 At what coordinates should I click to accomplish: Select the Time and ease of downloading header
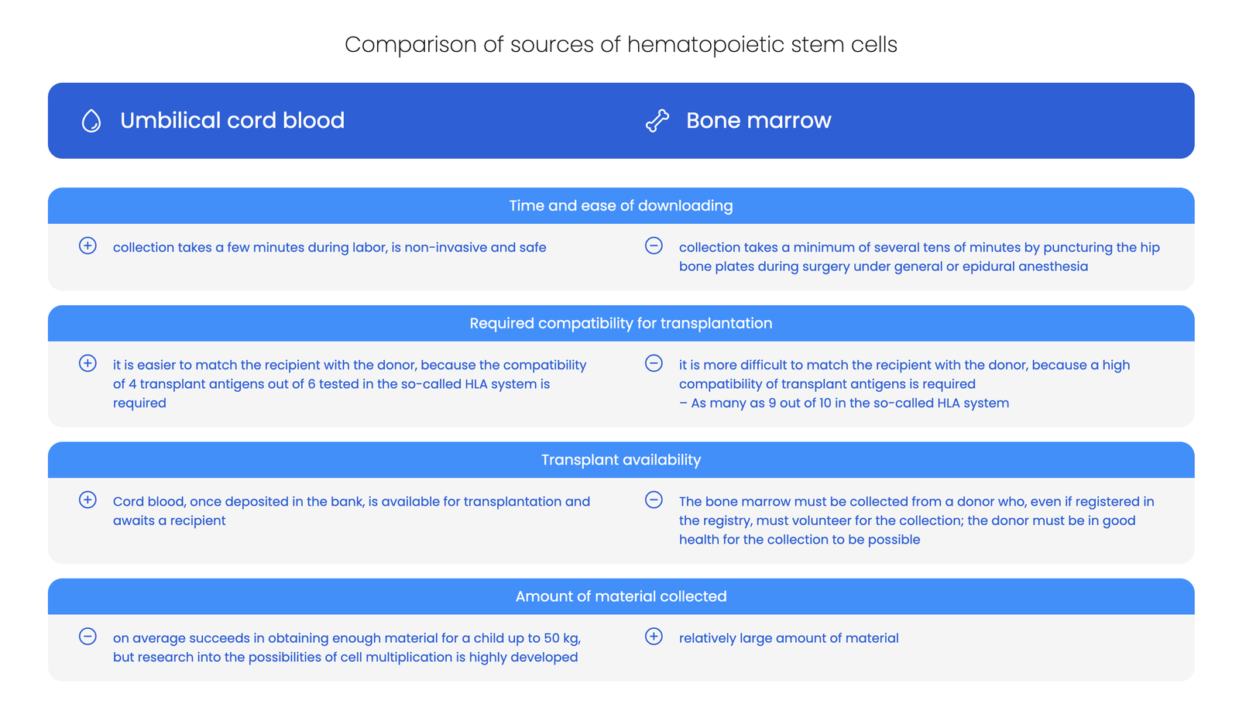click(621, 206)
